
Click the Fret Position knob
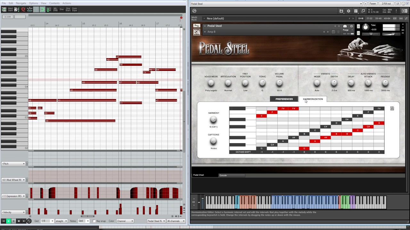245,83
